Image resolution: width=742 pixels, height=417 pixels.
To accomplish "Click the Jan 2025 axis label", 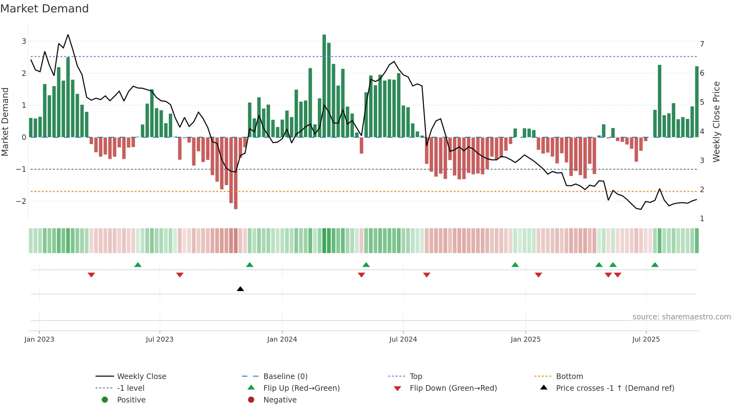I will [x=526, y=339].
